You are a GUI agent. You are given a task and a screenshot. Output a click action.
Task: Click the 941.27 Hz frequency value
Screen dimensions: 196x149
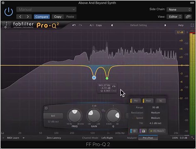tap(105, 85)
